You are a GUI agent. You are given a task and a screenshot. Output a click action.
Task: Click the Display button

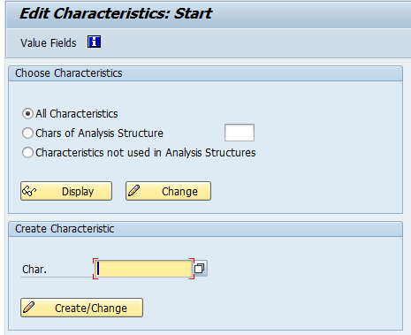66,191
